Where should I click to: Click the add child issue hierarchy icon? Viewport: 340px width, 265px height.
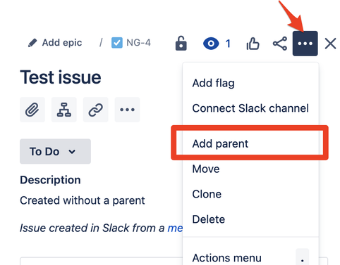(x=64, y=110)
